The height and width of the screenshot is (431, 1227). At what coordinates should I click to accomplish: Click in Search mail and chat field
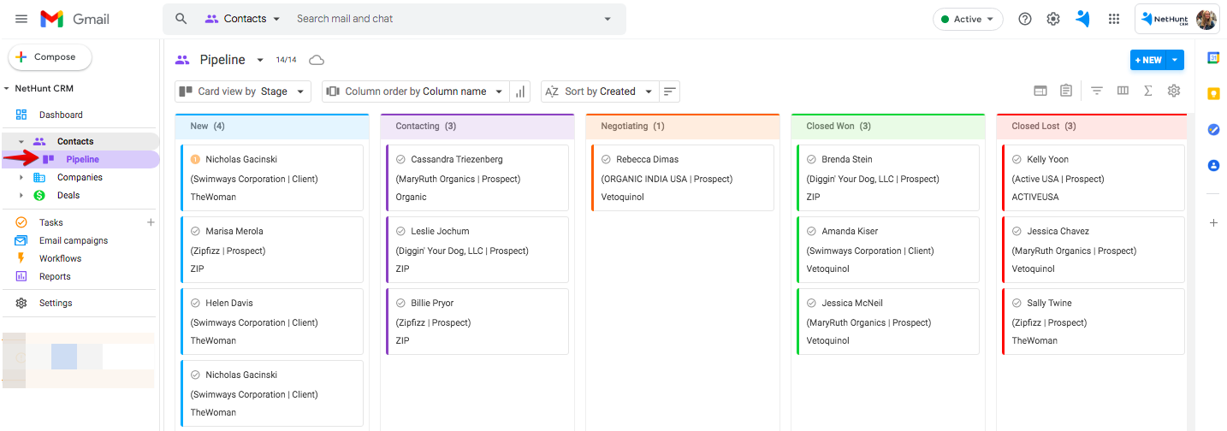445,19
